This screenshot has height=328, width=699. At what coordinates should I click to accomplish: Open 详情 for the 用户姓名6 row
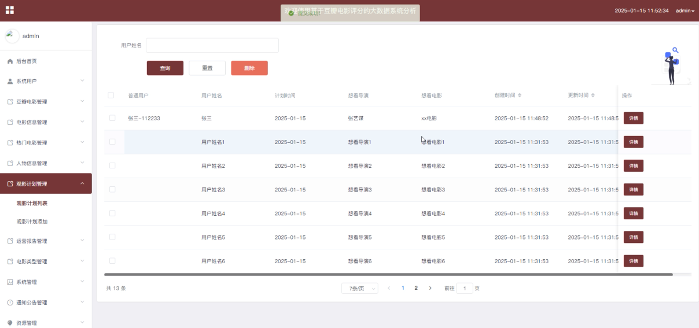(x=634, y=261)
